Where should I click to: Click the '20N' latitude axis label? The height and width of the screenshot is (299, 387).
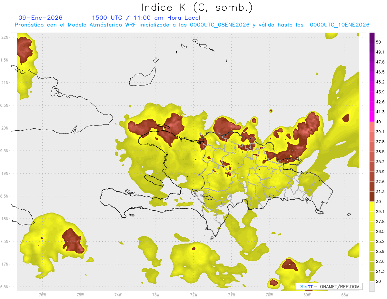(5, 128)
